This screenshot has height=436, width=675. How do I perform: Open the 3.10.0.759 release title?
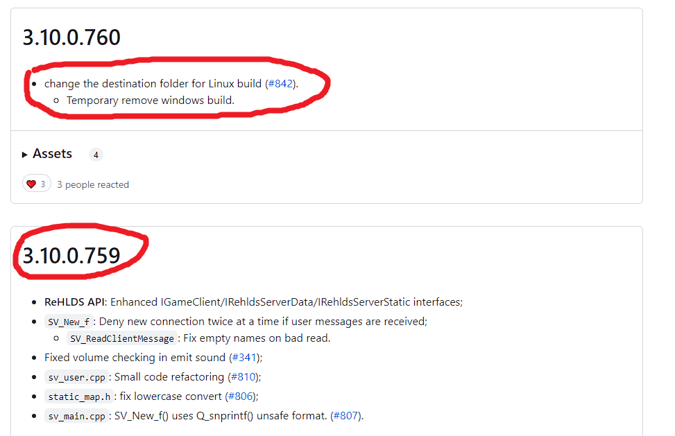[71, 256]
